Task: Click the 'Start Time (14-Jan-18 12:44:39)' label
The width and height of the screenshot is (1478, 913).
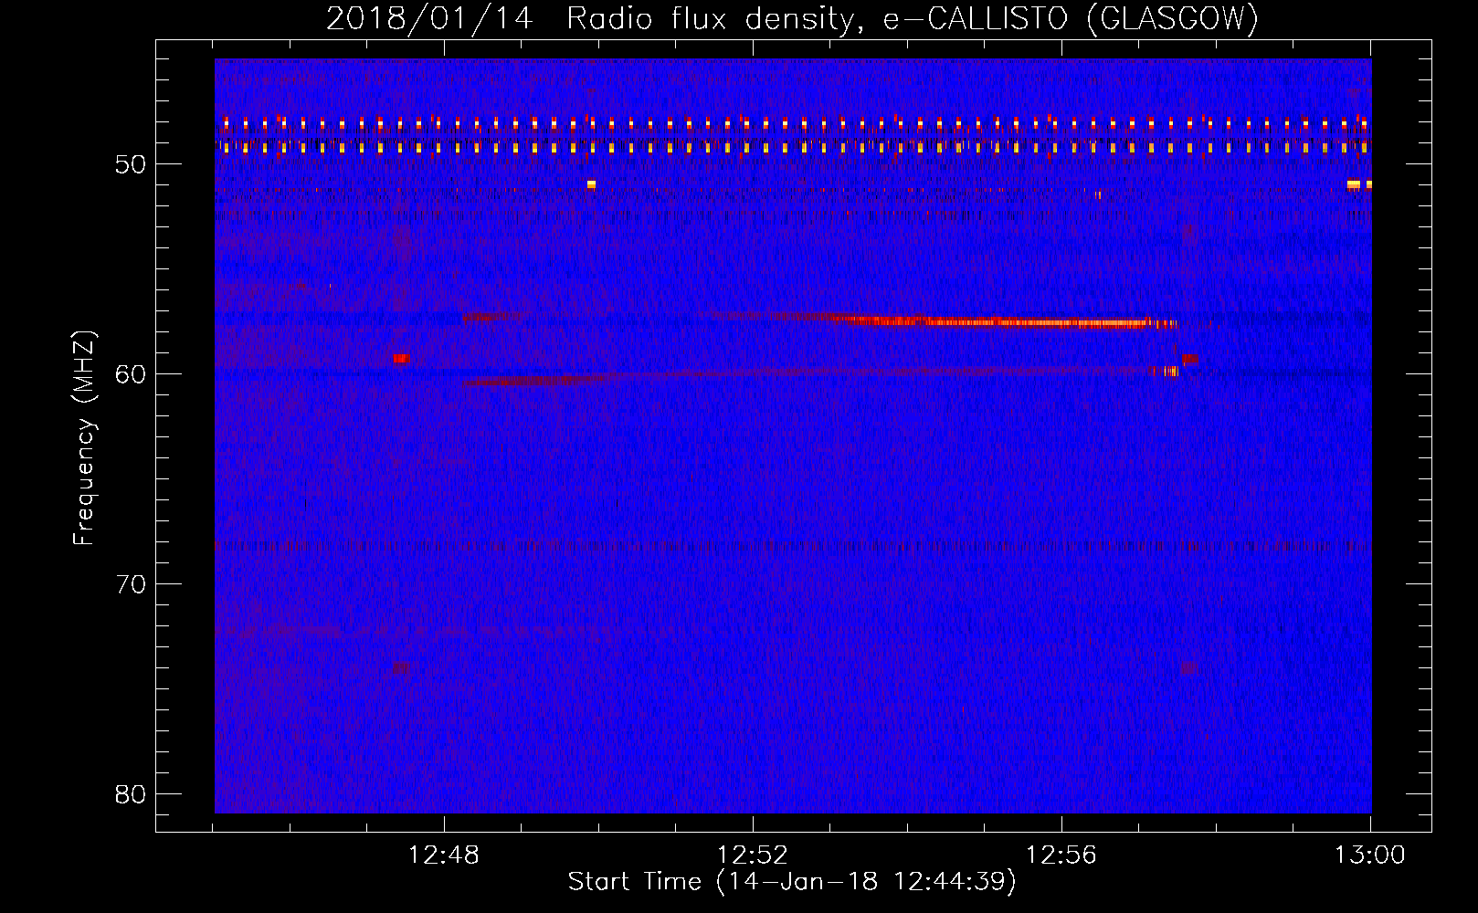Action: pos(792,882)
